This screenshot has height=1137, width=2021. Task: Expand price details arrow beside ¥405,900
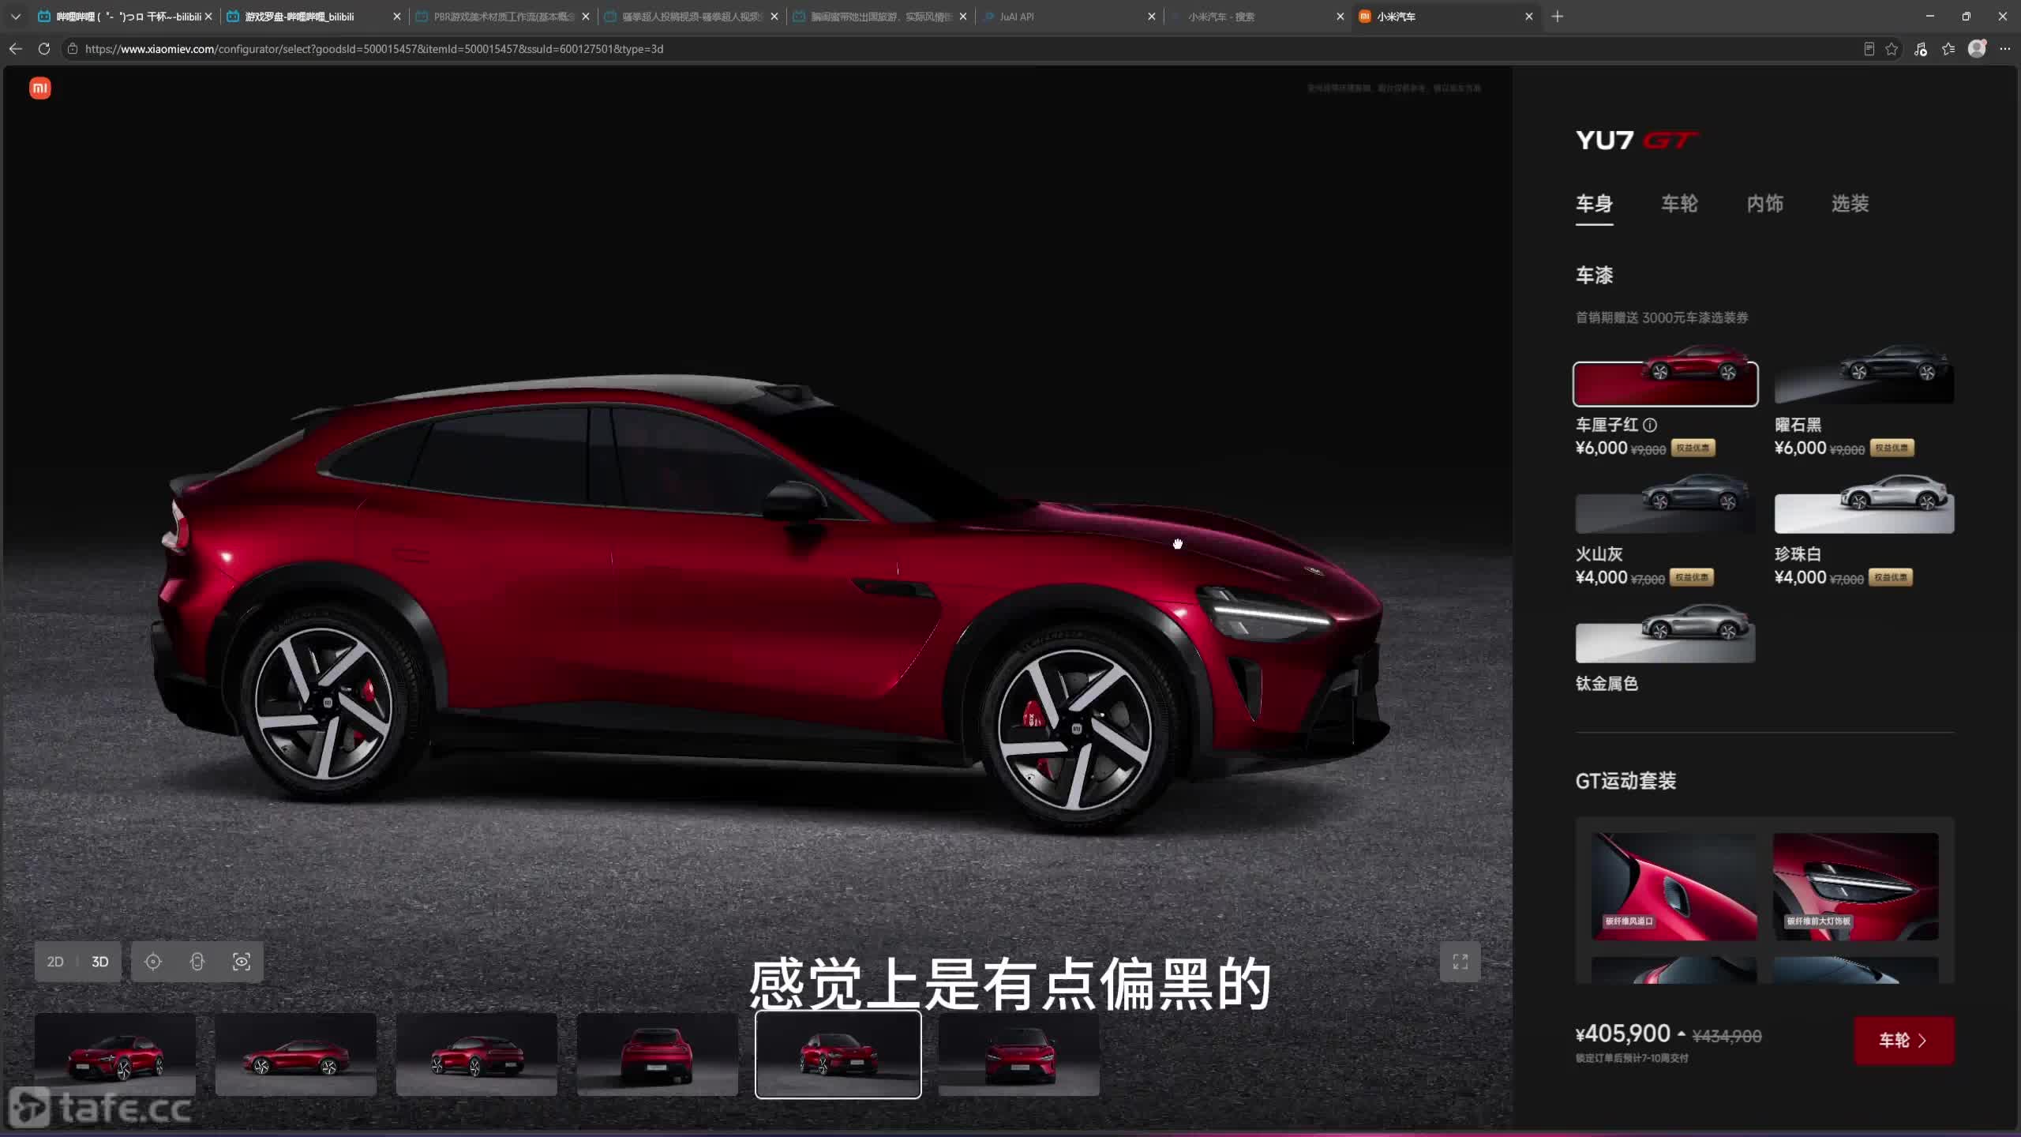point(1682,1034)
